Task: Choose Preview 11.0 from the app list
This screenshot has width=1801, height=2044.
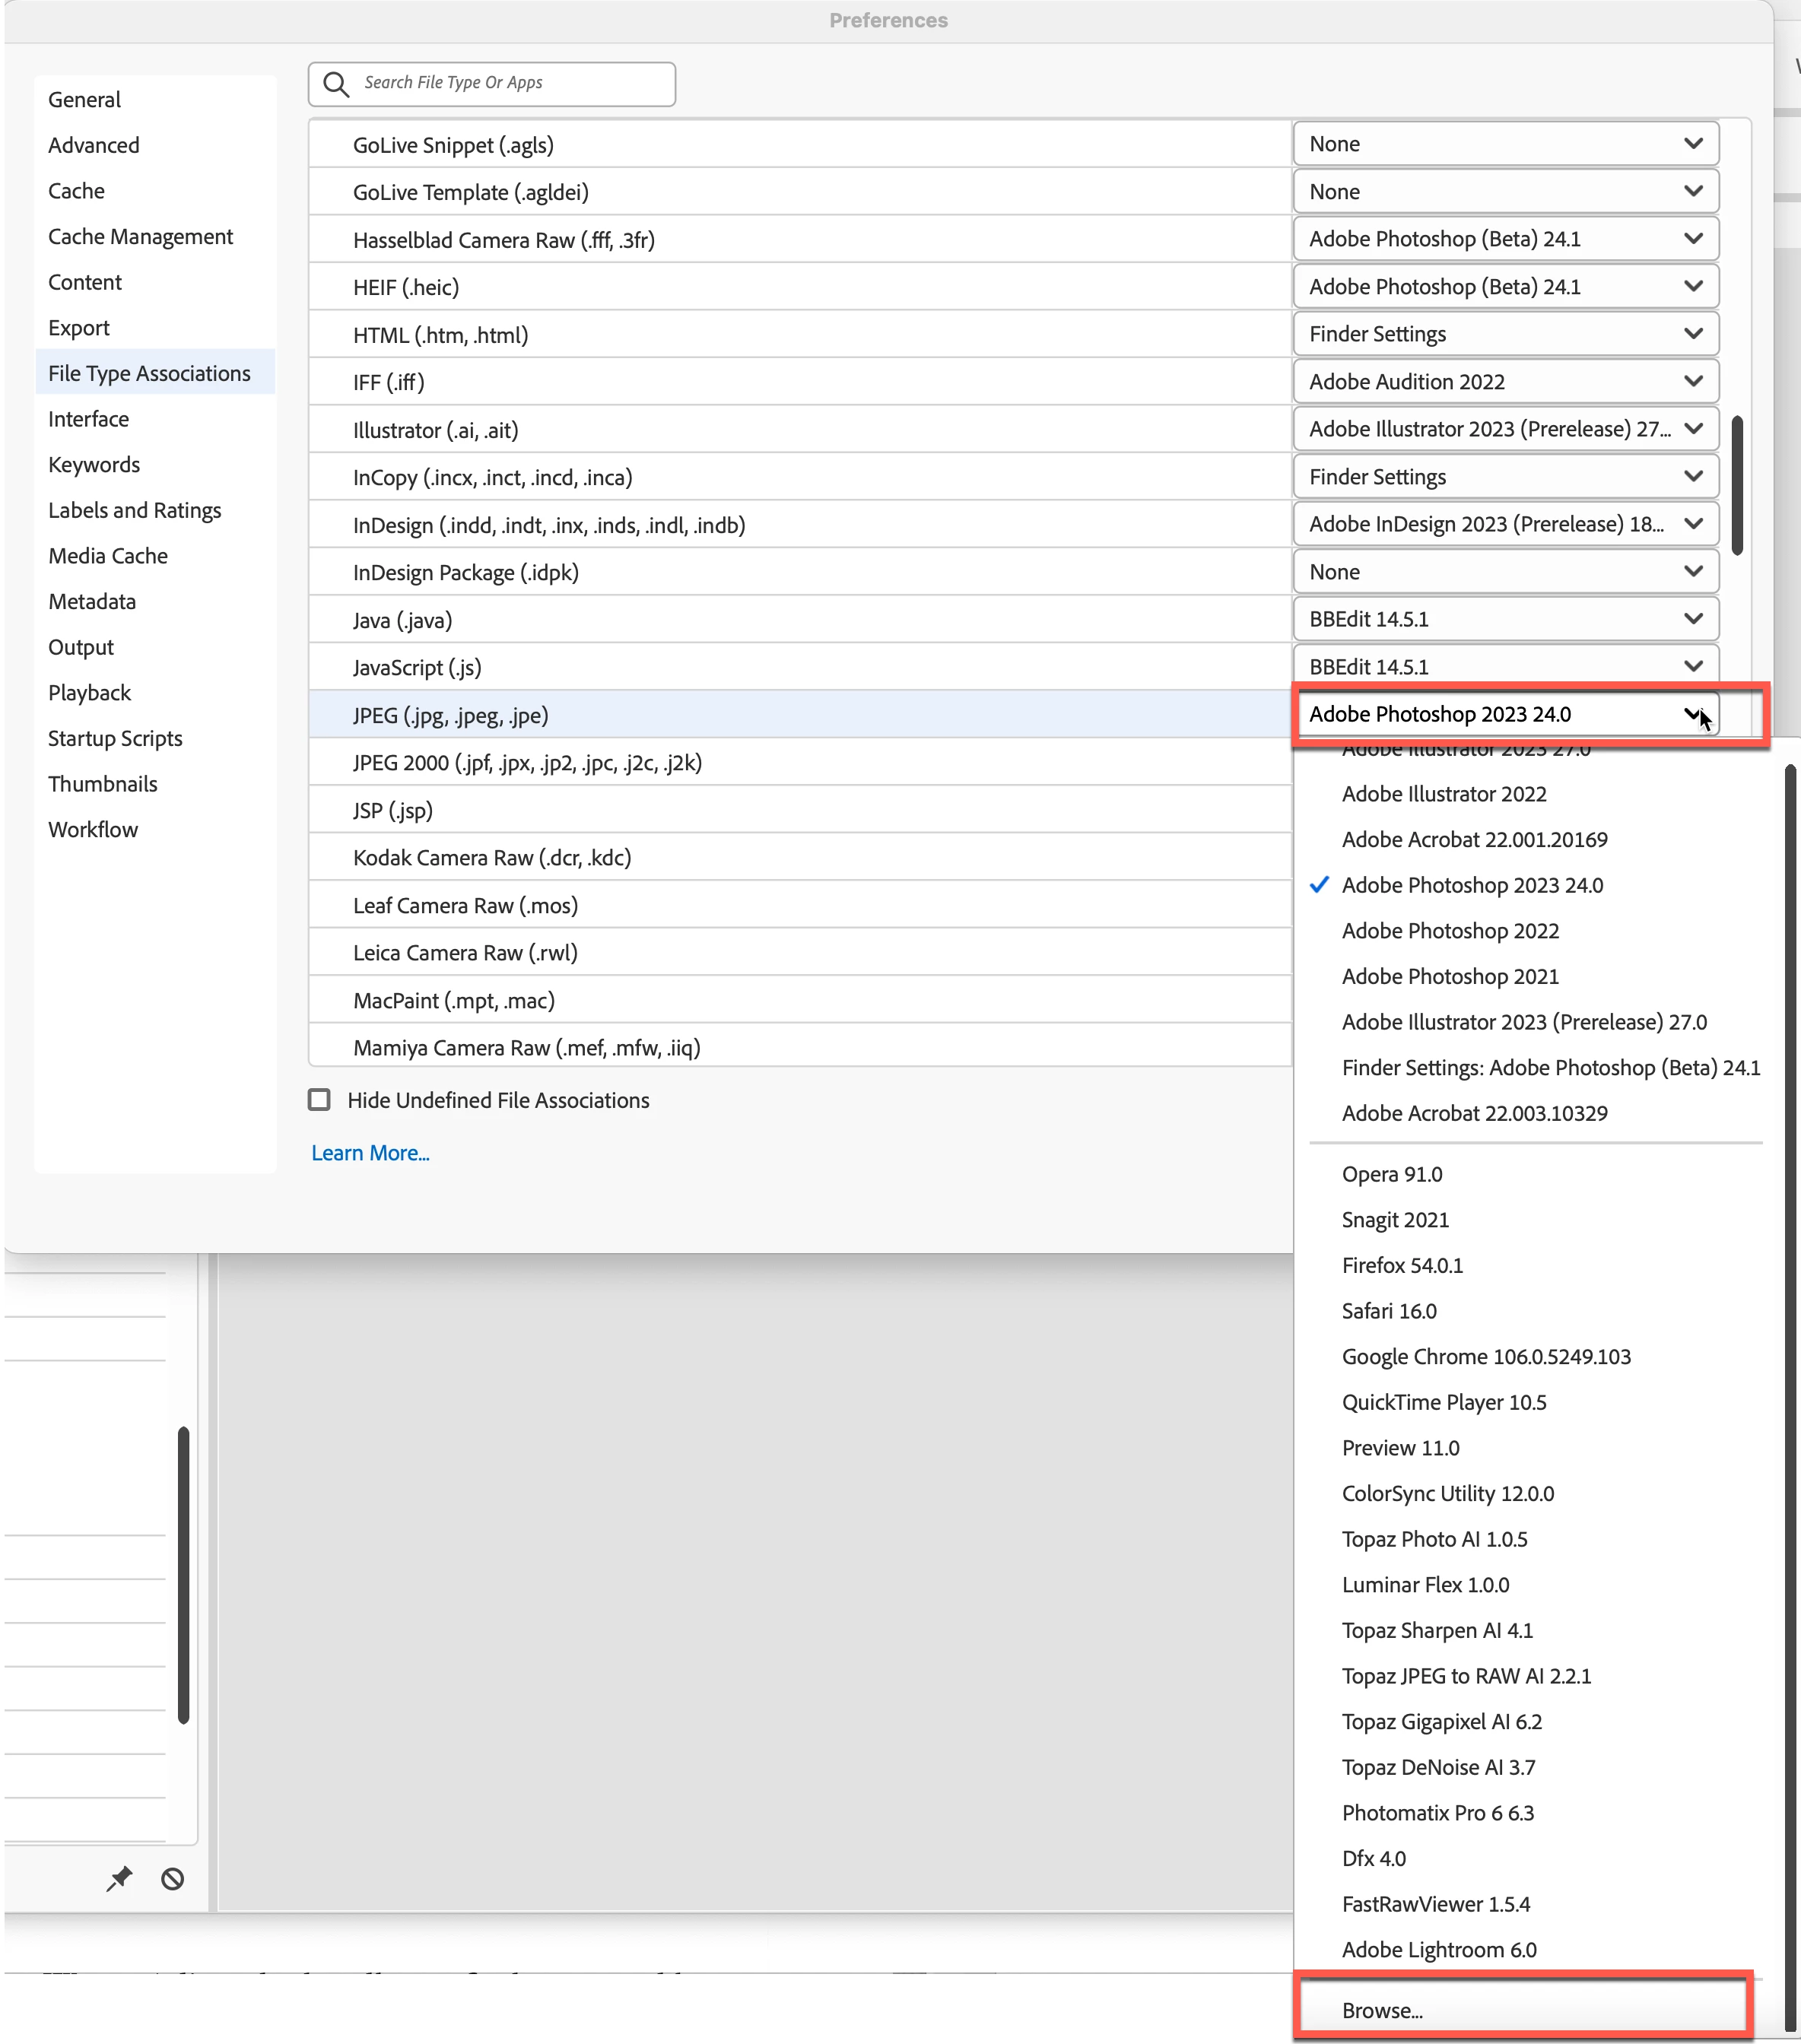Action: pyautogui.click(x=1400, y=1447)
